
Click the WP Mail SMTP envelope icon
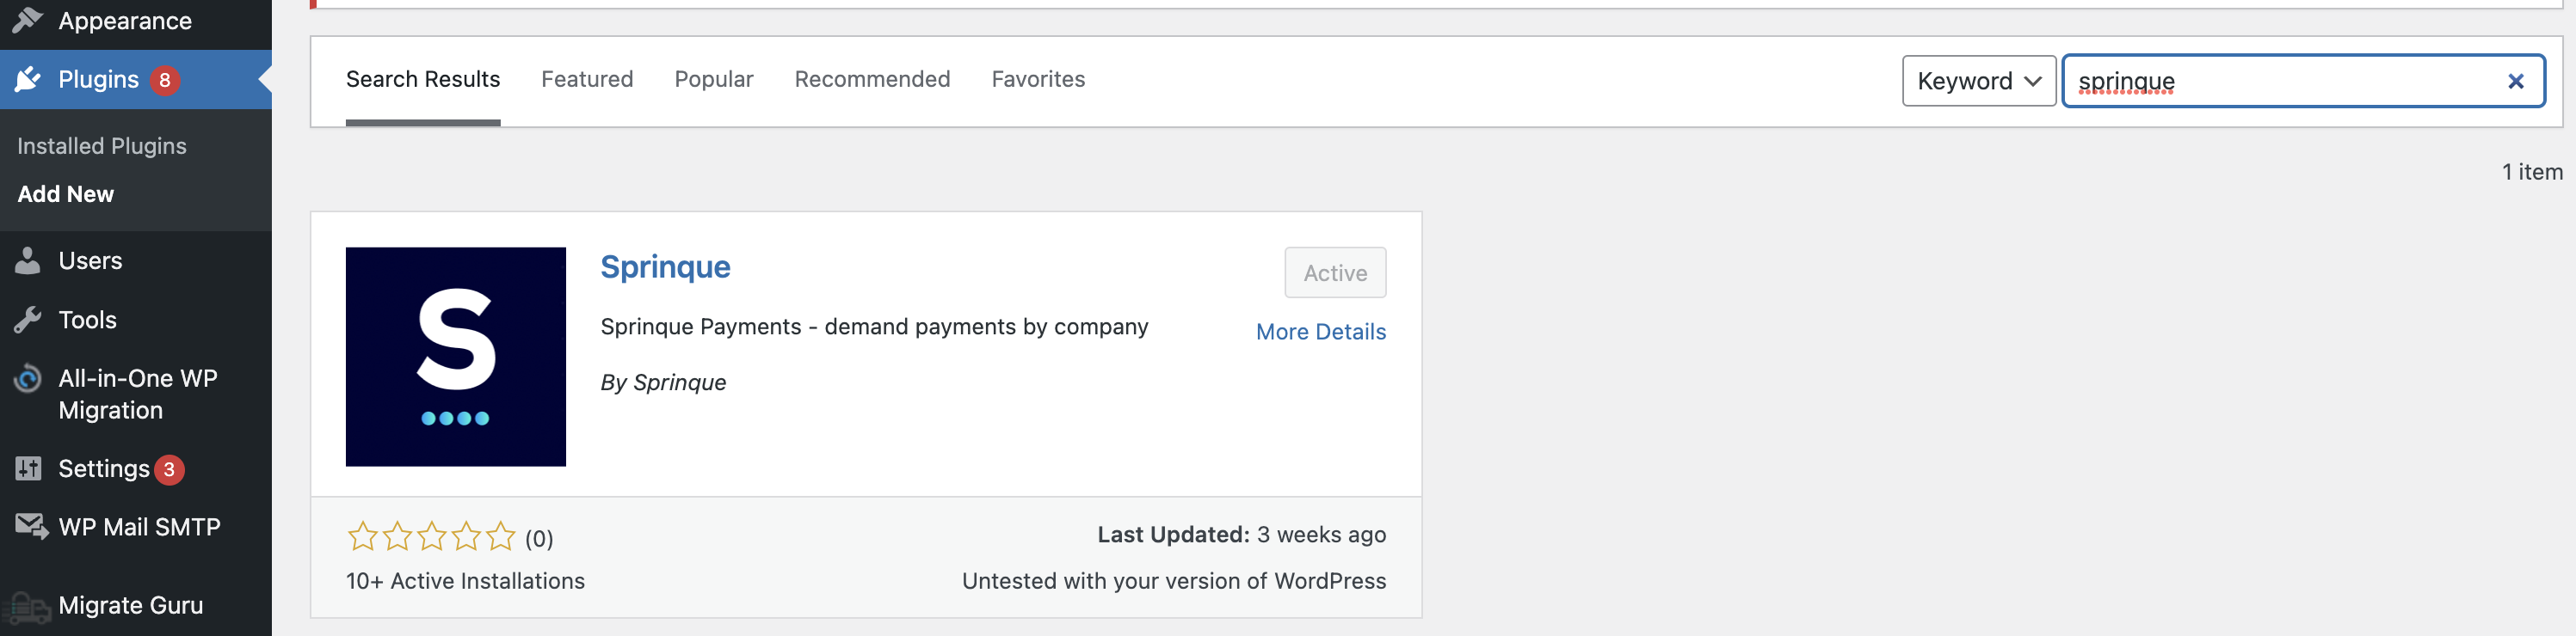tap(30, 526)
